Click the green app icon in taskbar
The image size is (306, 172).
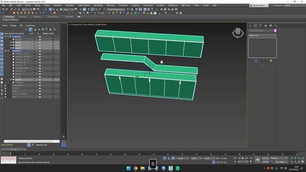tap(177, 168)
